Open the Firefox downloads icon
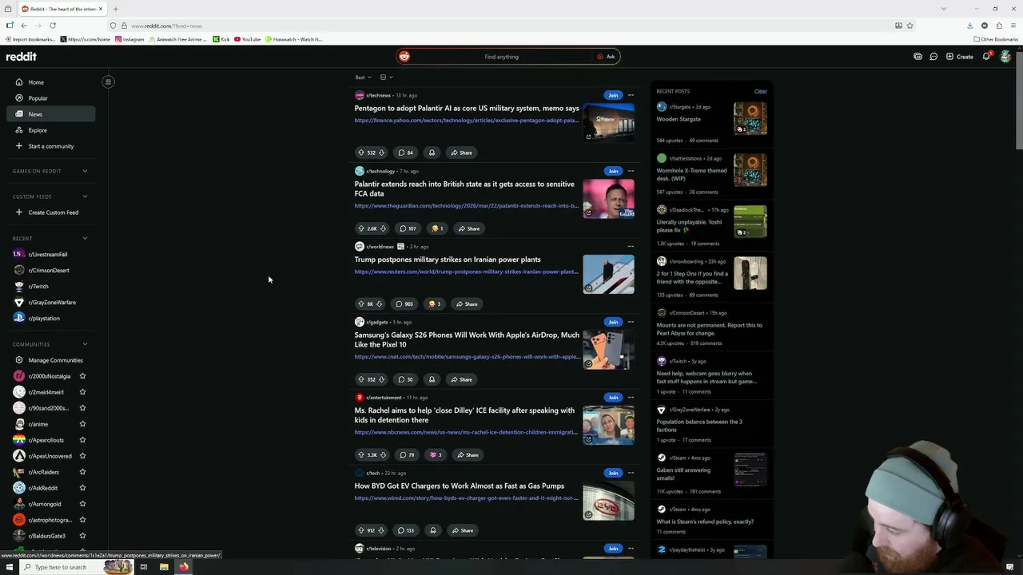 click(x=970, y=26)
